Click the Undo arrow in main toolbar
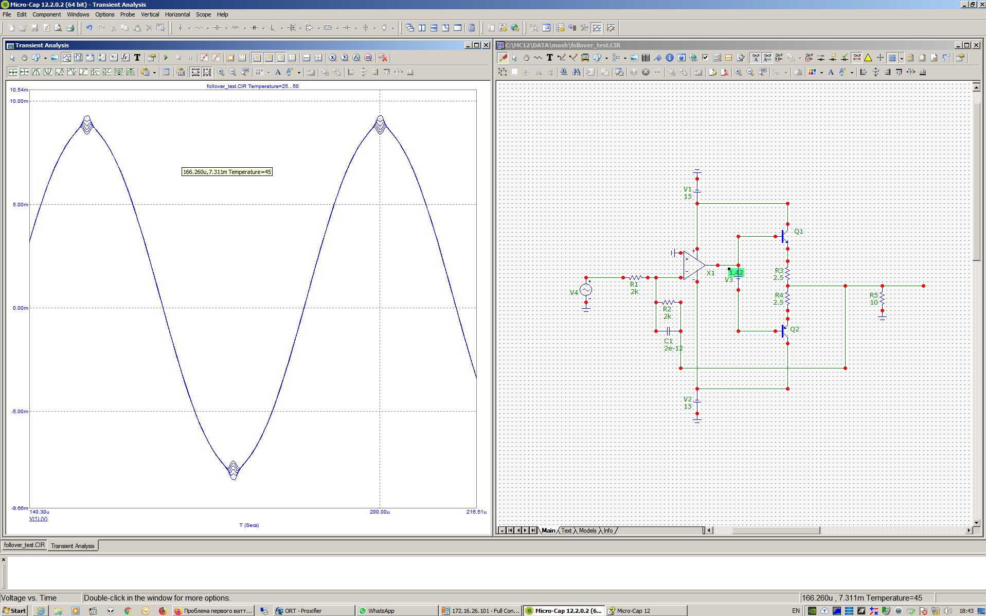 point(89,28)
